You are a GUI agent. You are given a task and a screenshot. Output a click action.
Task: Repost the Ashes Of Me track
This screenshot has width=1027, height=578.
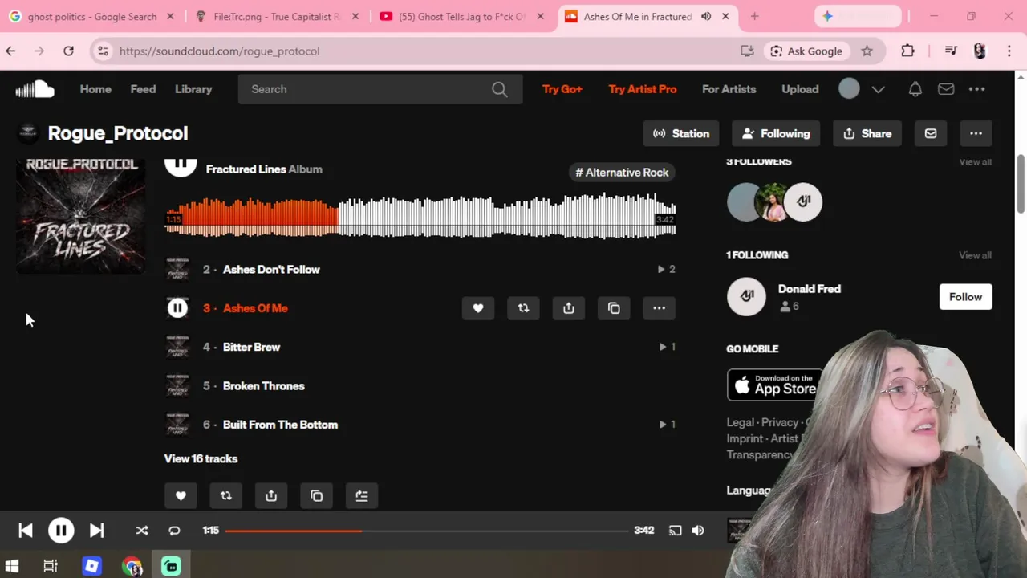(x=523, y=308)
